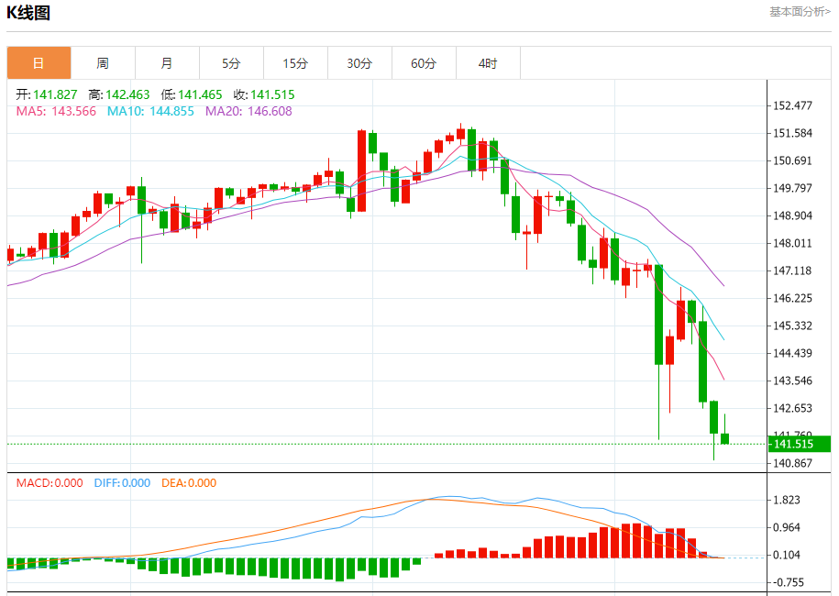Click the MACD:0.000 indicator label
This screenshot has width=839, height=596.
(50, 483)
